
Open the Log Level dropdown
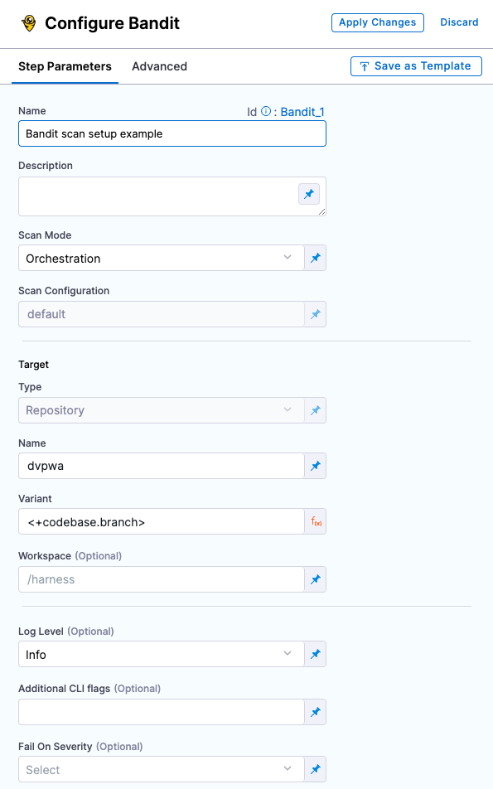(288, 653)
